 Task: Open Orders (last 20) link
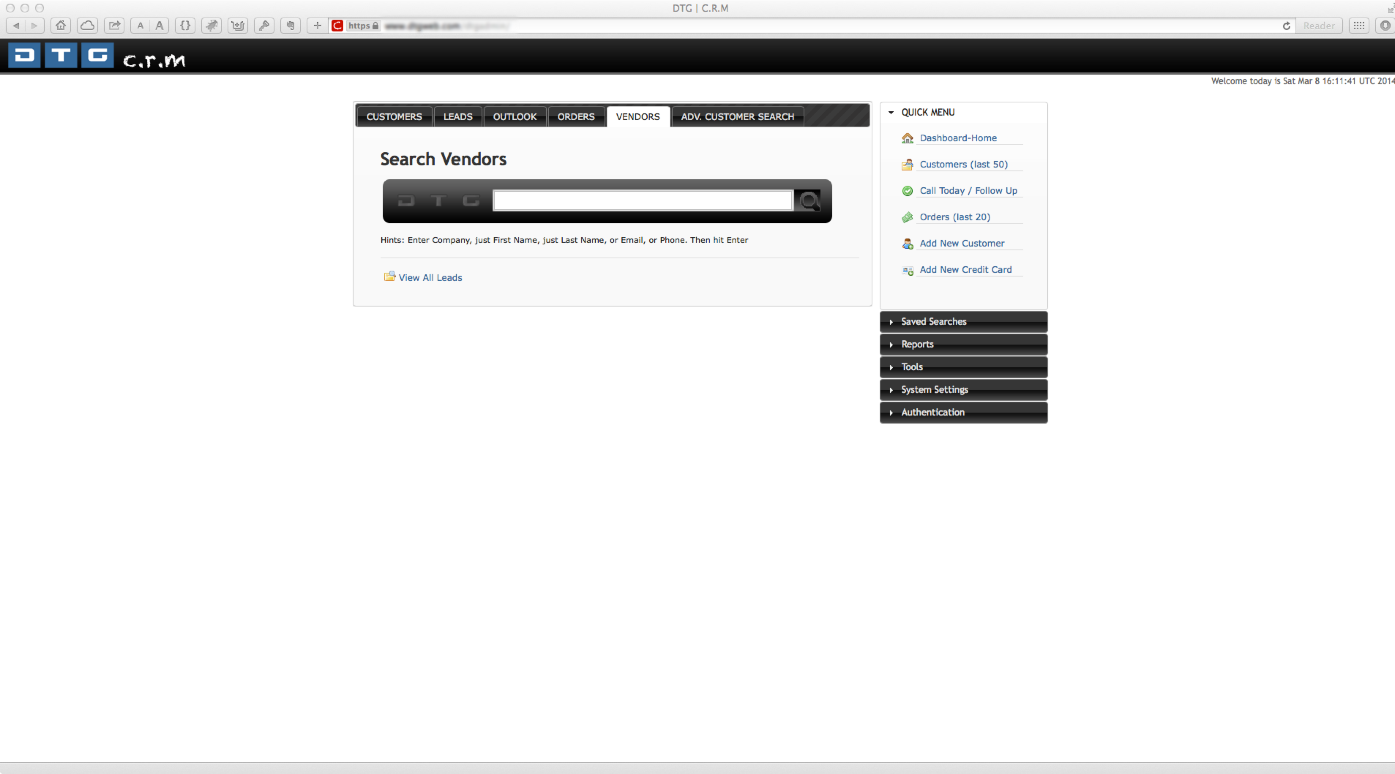pos(955,217)
